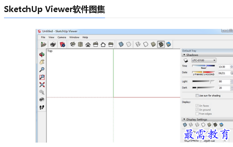This screenshot has width=233, height=147.
Task: Click the 06/21 date input field
Action: coord(224,73)
